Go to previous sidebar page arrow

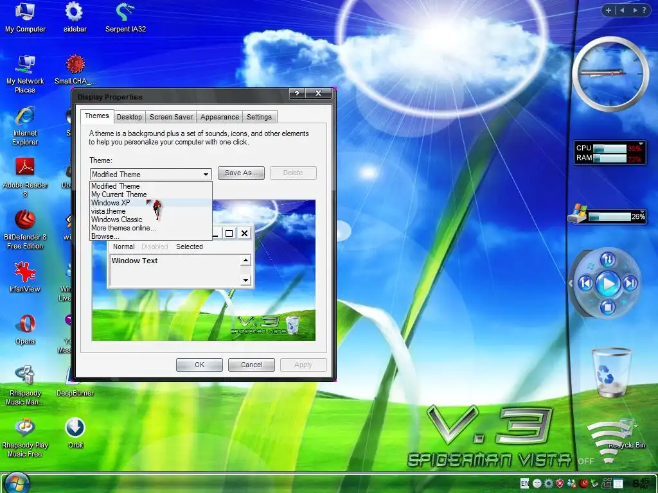pos(622,10)
